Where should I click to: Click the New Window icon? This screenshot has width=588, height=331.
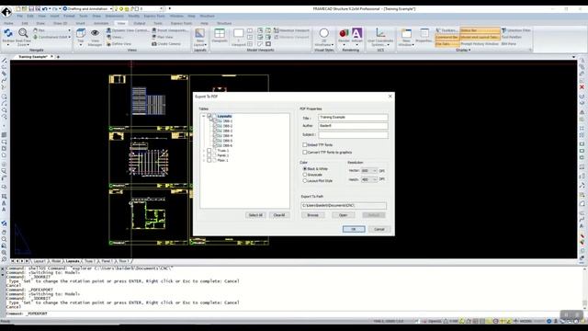pos(406,33)
